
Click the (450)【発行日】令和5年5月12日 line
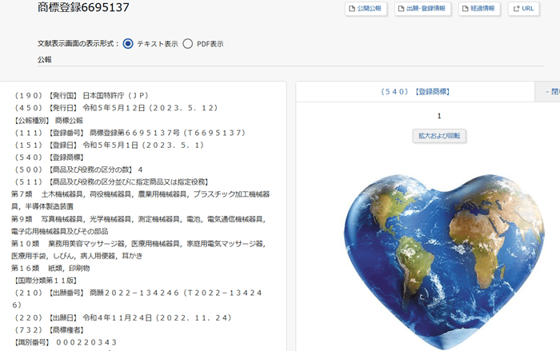[x=116, y=108]
